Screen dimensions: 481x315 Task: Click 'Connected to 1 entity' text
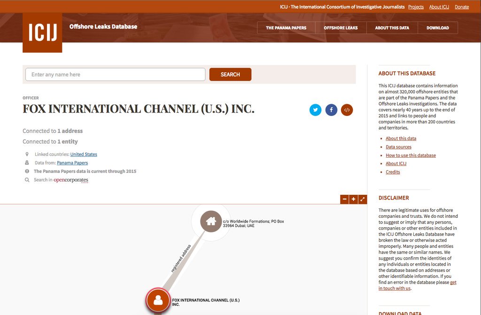50,141
